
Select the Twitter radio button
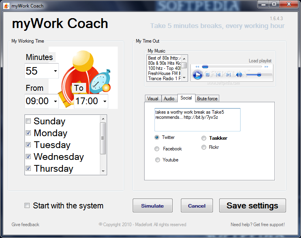point(157,137)
